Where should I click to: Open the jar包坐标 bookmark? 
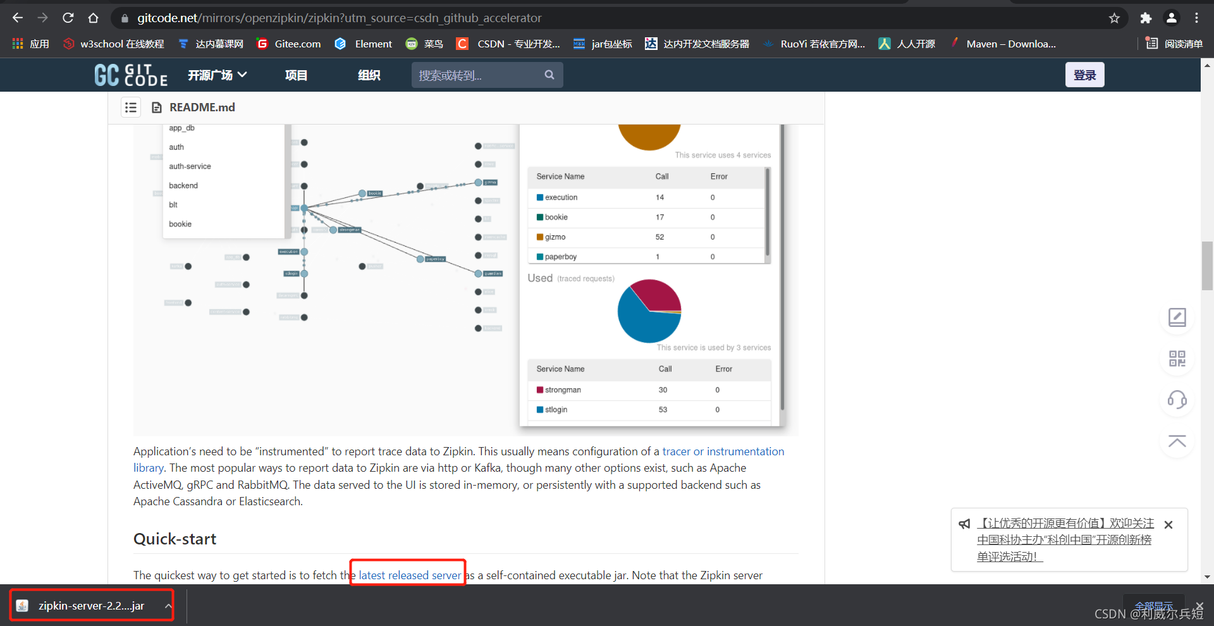click(603, 44)
